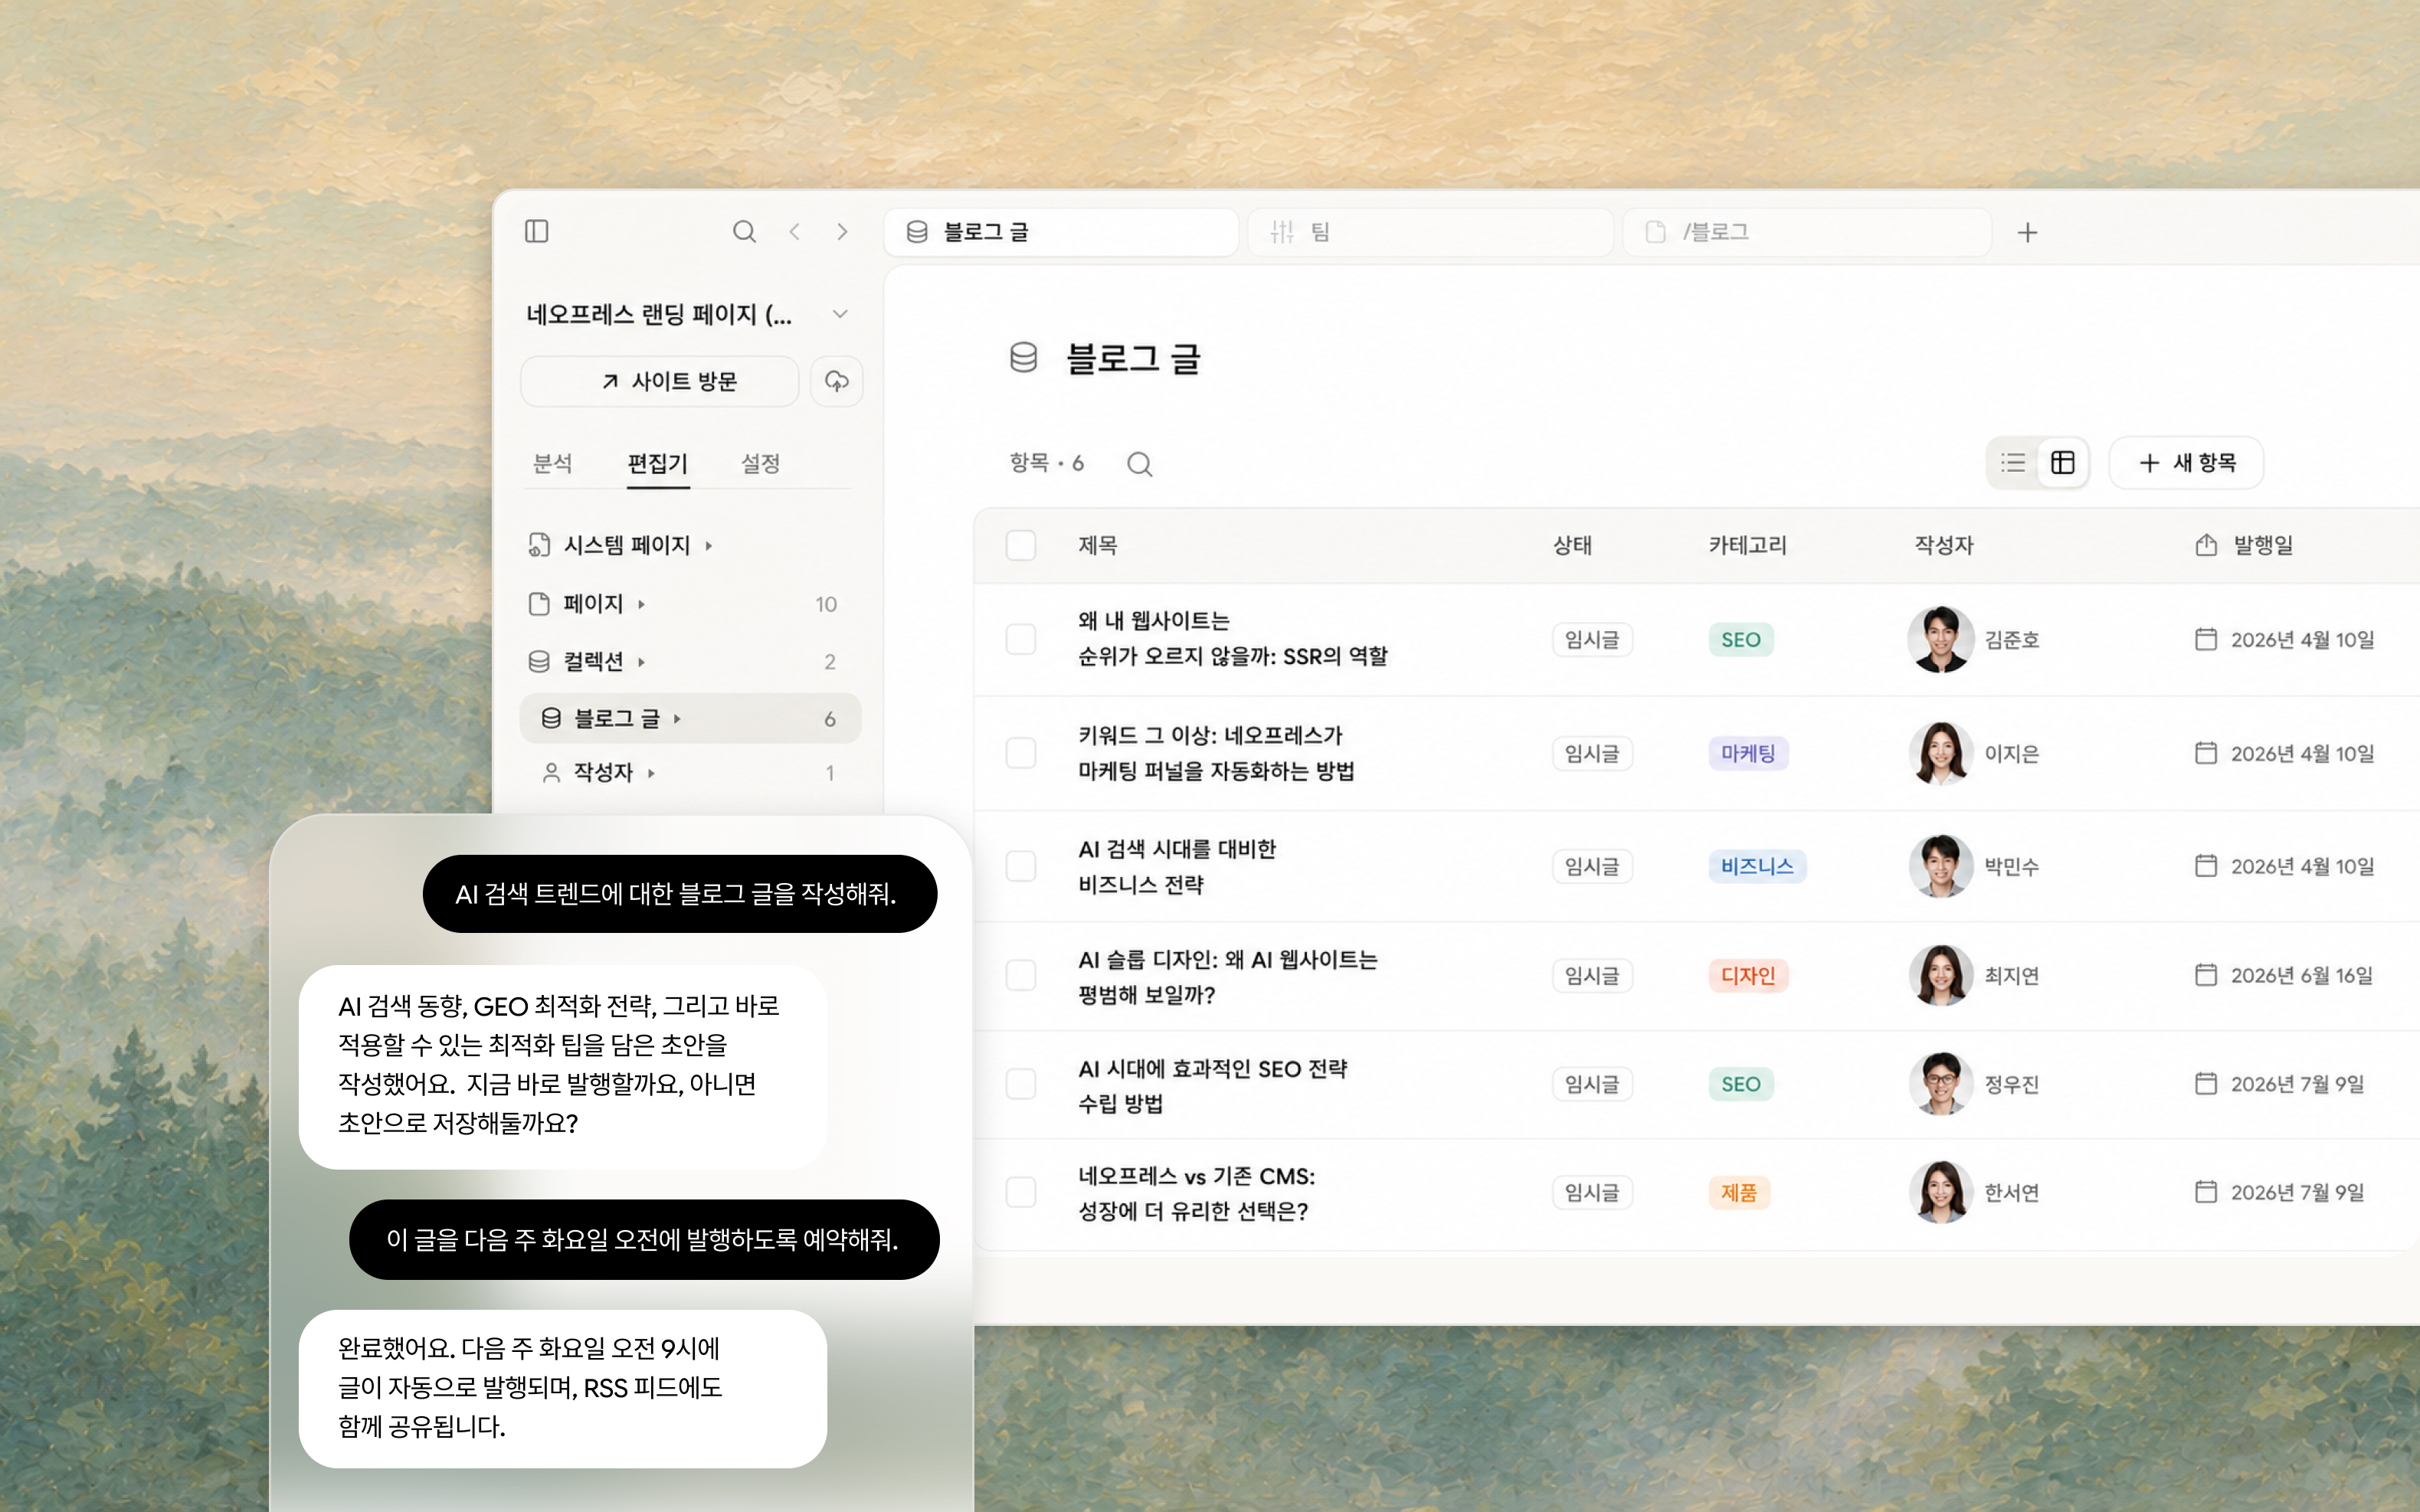
Task: Switch to the 설정 tab
Action: click(760, 463)
